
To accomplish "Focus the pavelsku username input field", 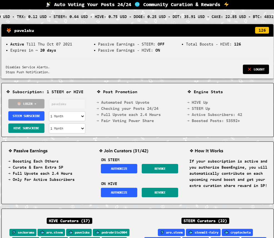I will point(67,104).
